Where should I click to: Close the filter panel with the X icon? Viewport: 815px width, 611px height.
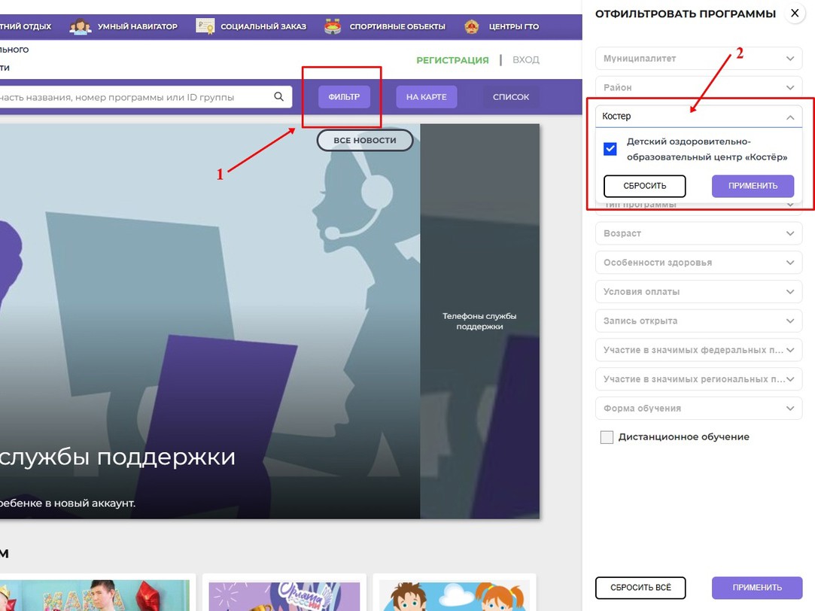pos(794,13)
